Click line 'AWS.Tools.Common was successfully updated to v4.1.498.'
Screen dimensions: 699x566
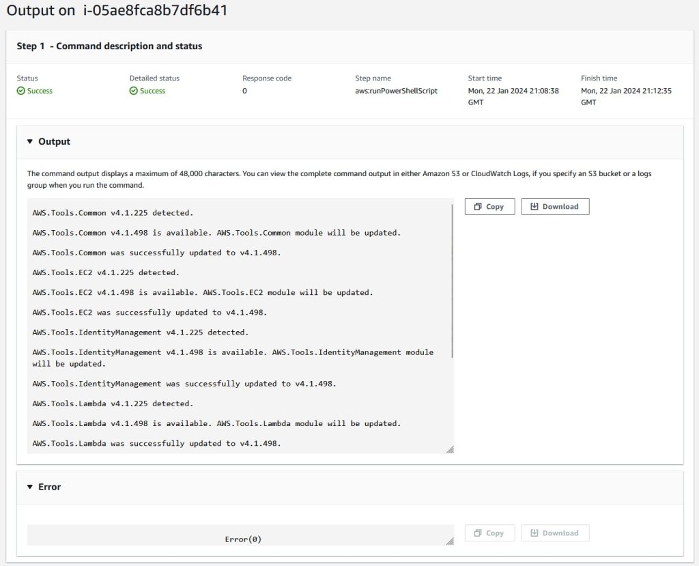pos(156,253)
